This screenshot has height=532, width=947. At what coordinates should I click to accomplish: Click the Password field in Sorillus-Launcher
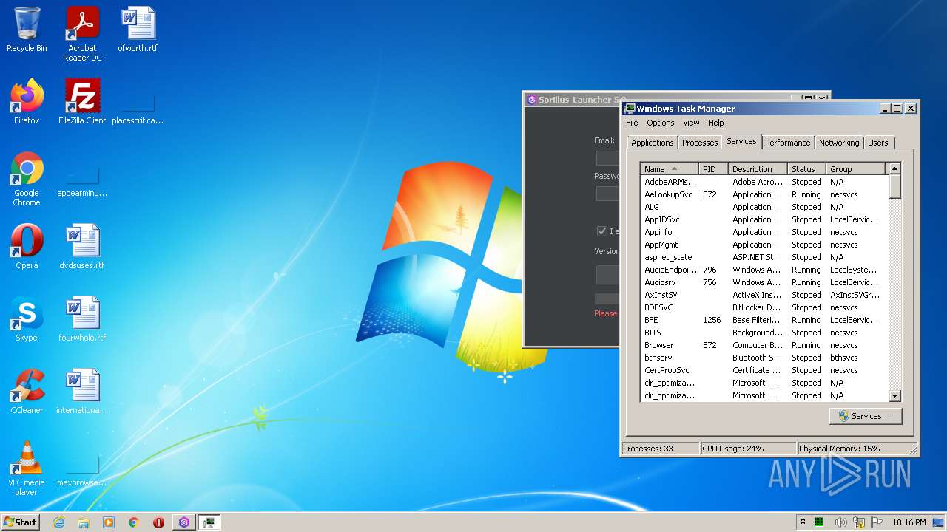point(607,194)
